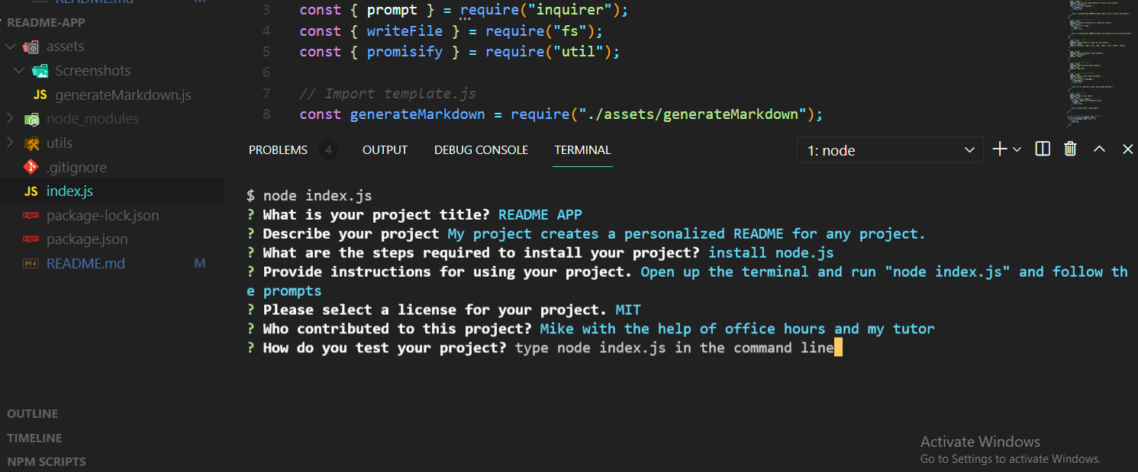Click the terminal cursor after "command line"
The image size is (1138, 472).
coord(838,348)
